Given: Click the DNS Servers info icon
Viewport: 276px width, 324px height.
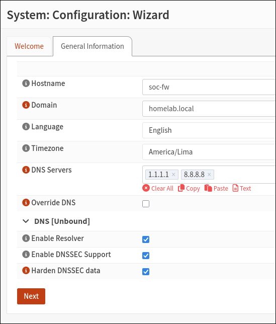Looking at the screenshot, I should click(26, 170).
